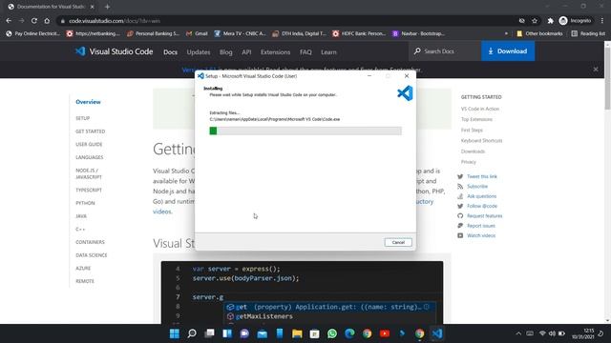Show hidden system tray icons chevron
Viewport: 611px width, 343px height.
[518, 333]
